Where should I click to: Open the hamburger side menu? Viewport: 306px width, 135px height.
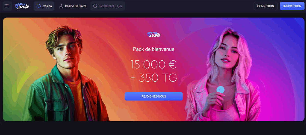7,6
